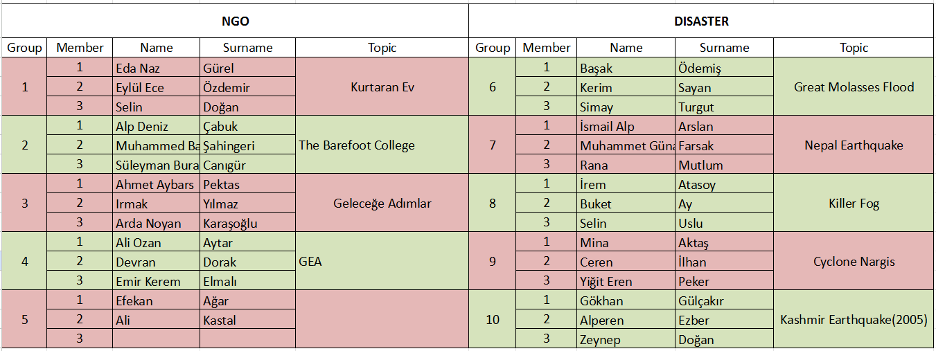Select the Nepal Earthquake topic cell

tap(854, 145)
